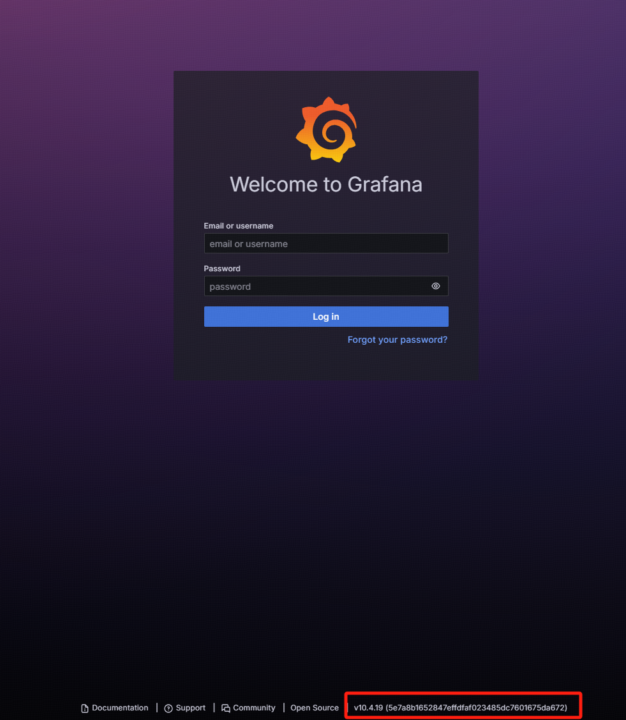Screen dimensions: 626x720
Task: Click the Grafana swirl logo
Action: (325, 130)
